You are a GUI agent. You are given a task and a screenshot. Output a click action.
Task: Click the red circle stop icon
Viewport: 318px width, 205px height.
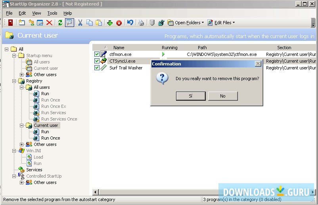click(119, 23)
